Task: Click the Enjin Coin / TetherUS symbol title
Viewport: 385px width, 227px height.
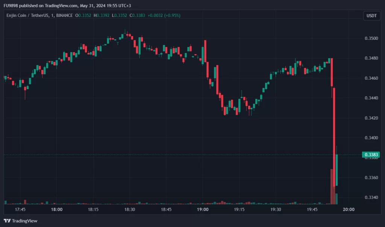Action: point(27,15)
